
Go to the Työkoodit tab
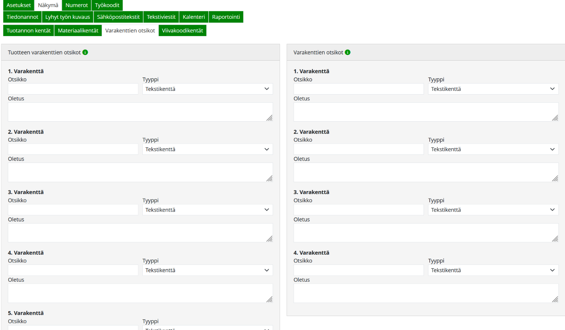coord(107,5)
